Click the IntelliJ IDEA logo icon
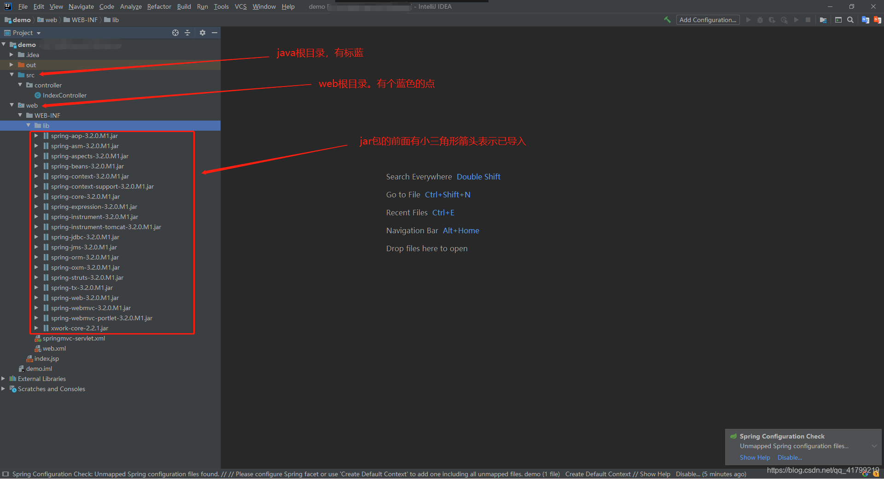This screenshot has width=884, height=479. (x=8, y=6)
